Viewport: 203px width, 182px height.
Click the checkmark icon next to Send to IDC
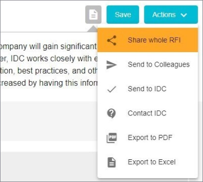click(x=112, y=89)
